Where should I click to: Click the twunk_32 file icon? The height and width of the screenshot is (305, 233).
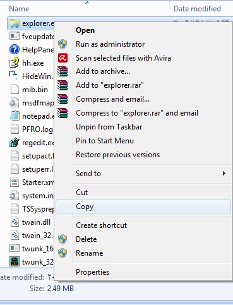click(x=15, y=261)
